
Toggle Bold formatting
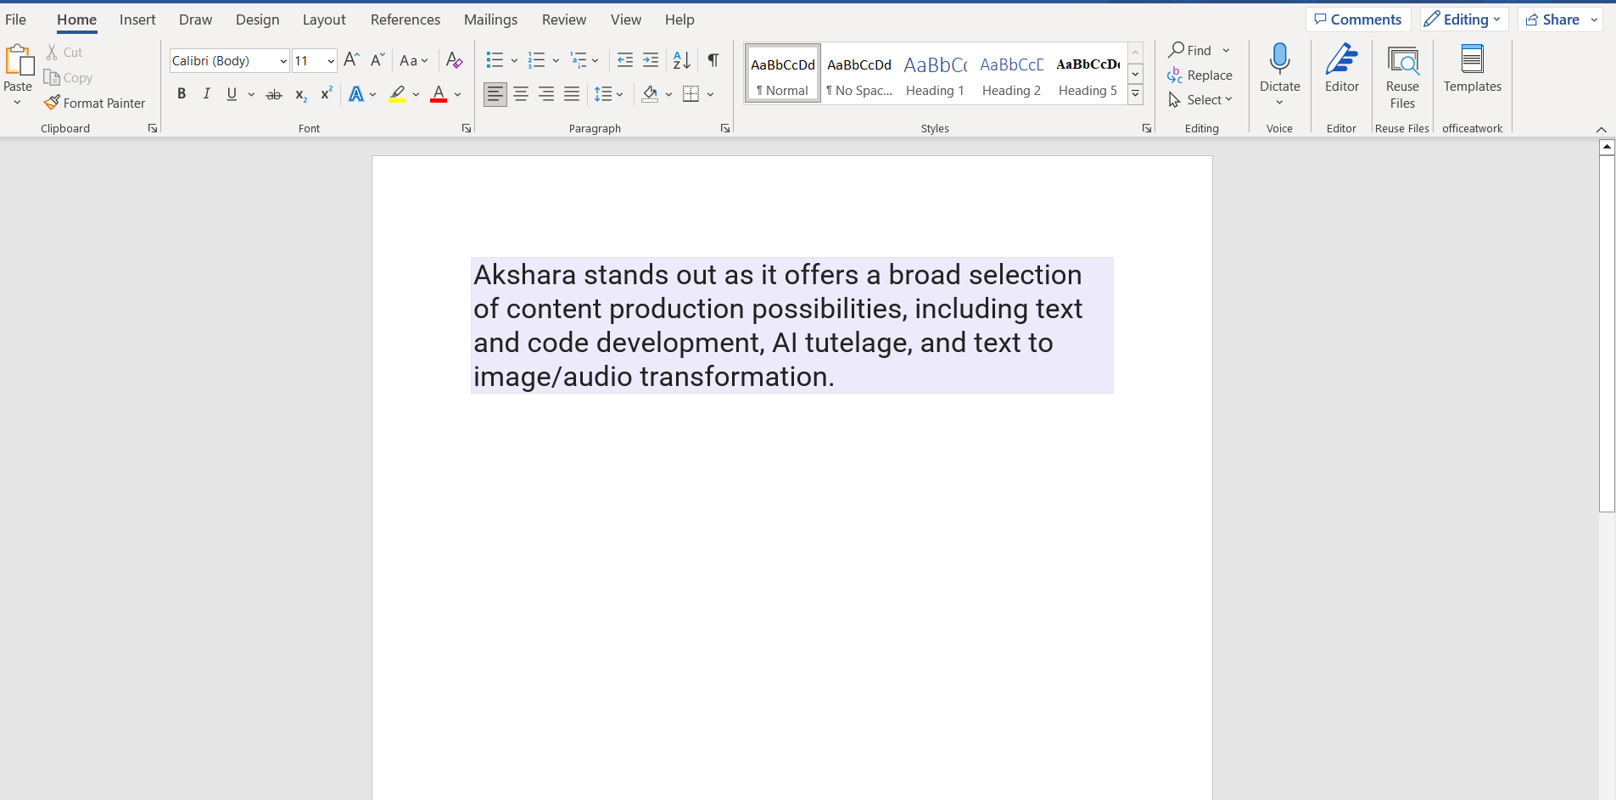point(182,94)
